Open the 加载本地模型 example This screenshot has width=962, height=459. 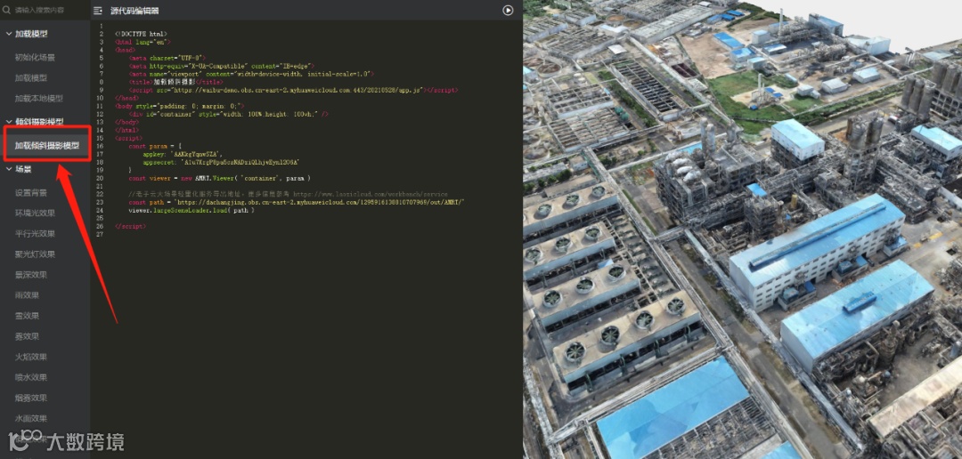click(x=39, y=98)
